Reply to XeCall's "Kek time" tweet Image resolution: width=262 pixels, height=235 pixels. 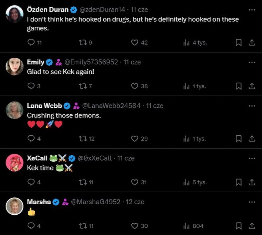[x=31, y=182]
